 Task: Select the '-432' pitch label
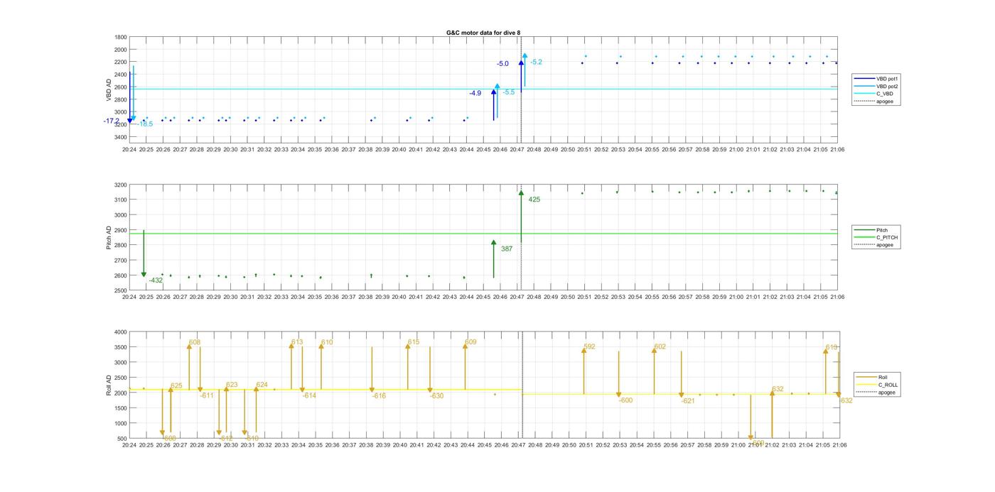(x=156, y=280)
